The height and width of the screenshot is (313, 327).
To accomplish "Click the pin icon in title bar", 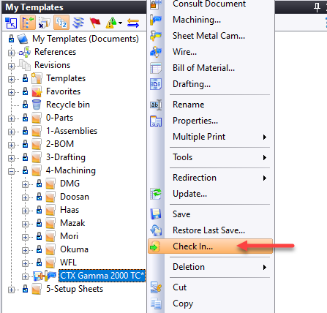I will click(317, 7).
